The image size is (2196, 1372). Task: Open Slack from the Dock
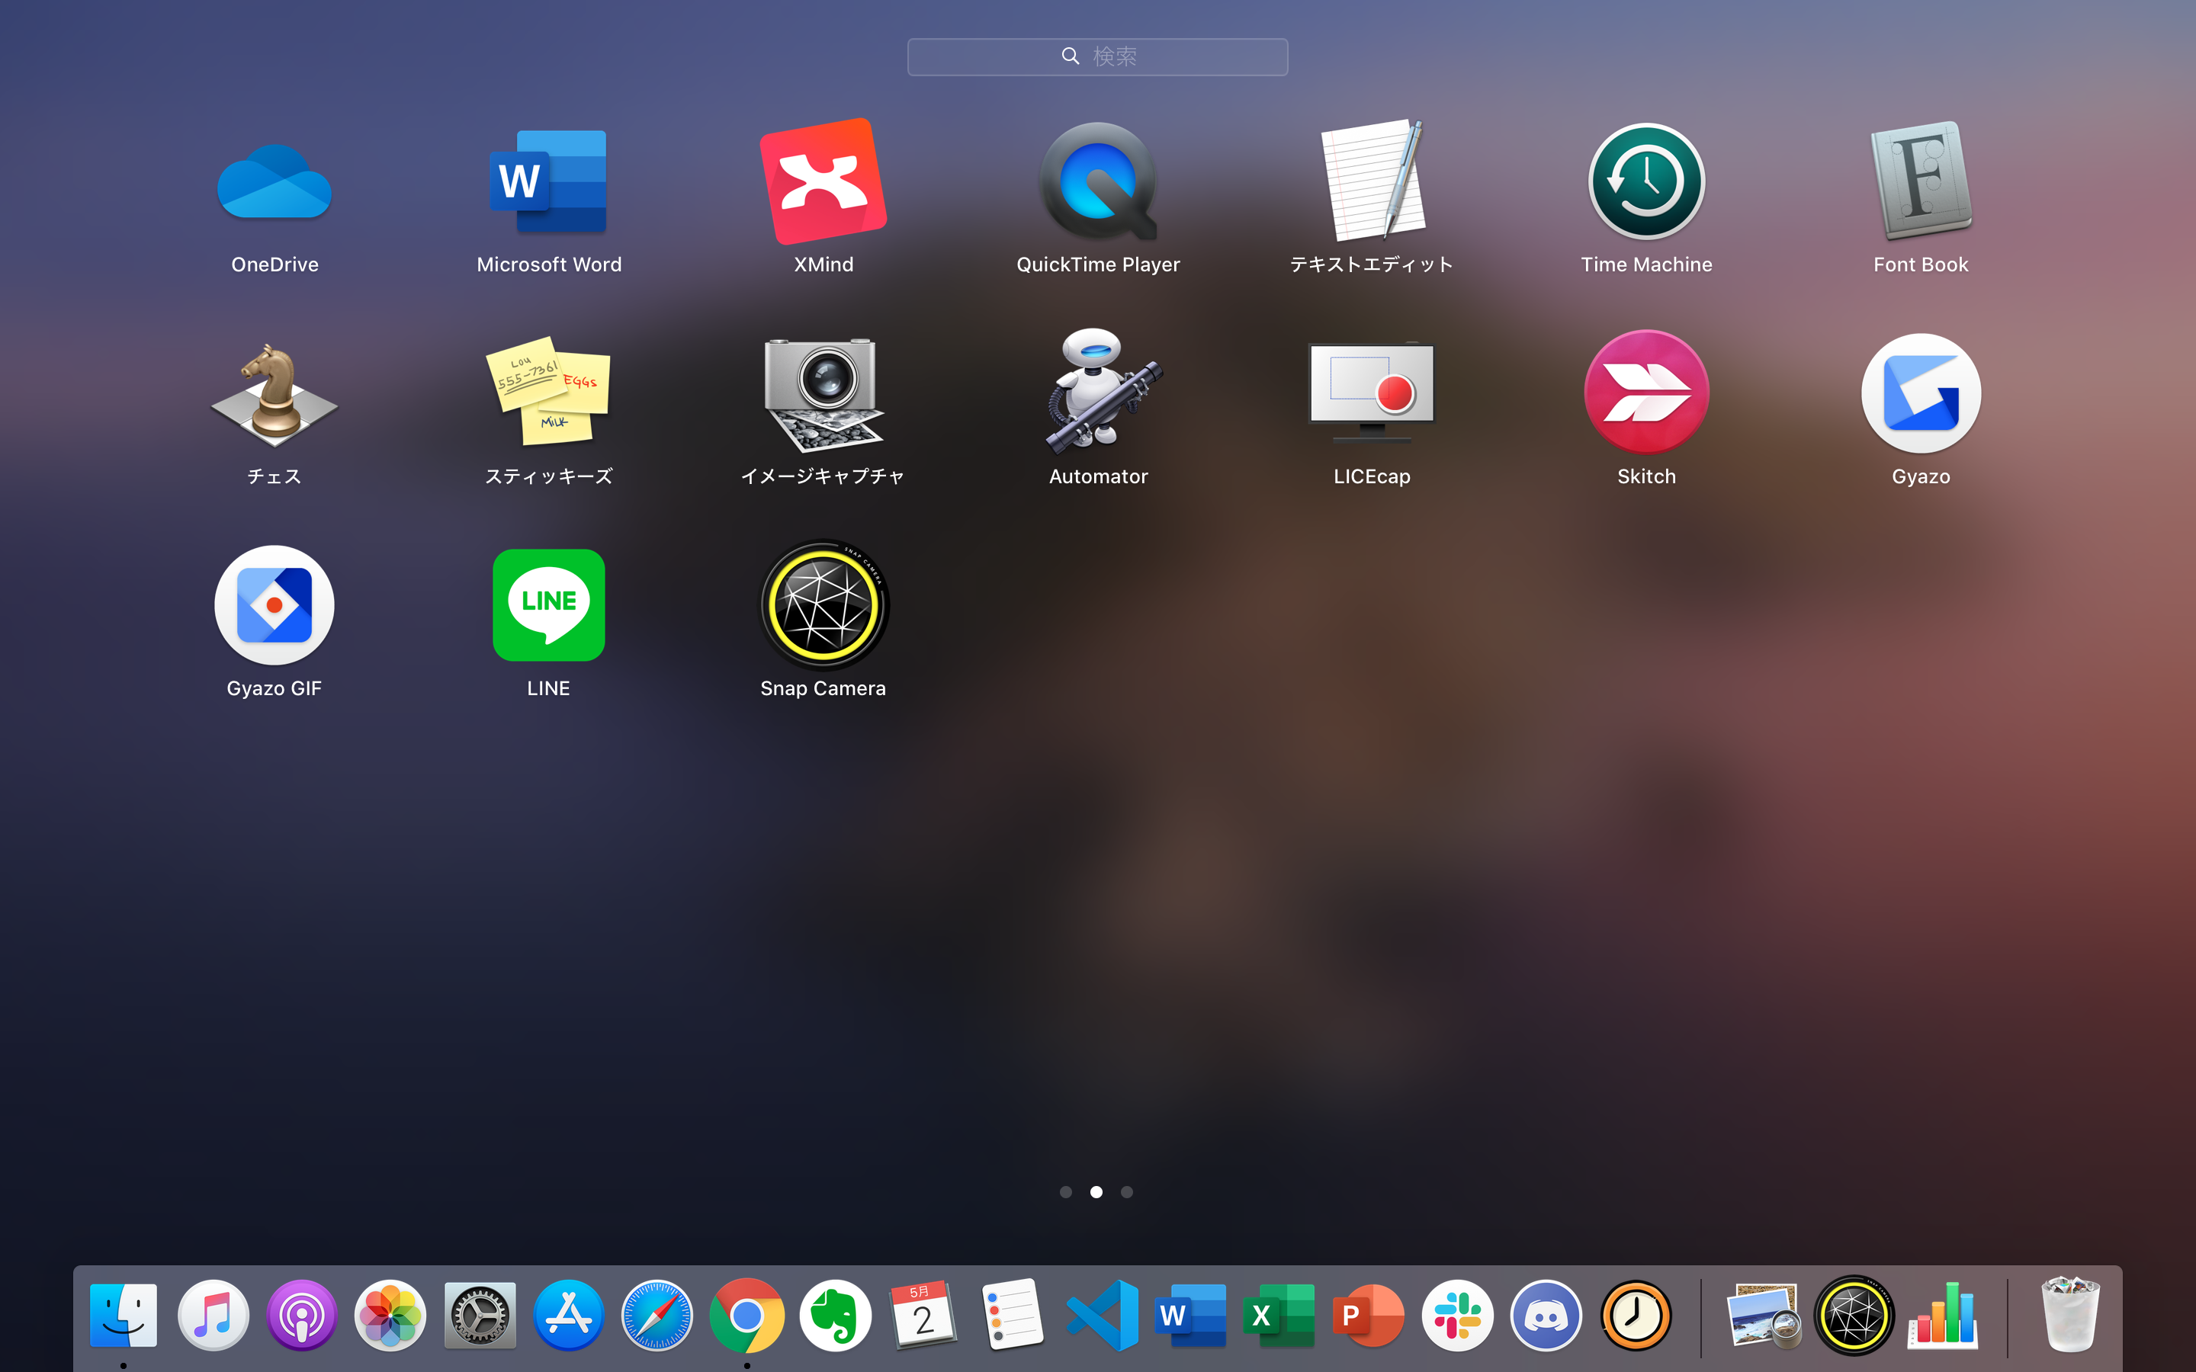1457,1315
